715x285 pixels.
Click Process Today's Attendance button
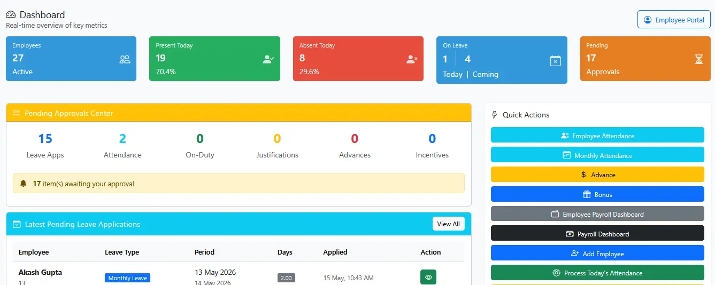[597, 273]
